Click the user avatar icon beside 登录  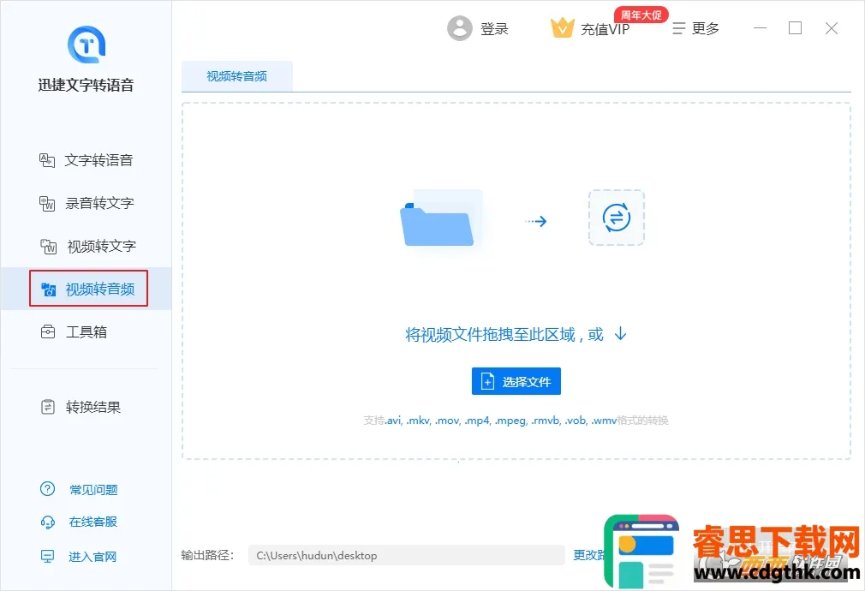[460, 28]
